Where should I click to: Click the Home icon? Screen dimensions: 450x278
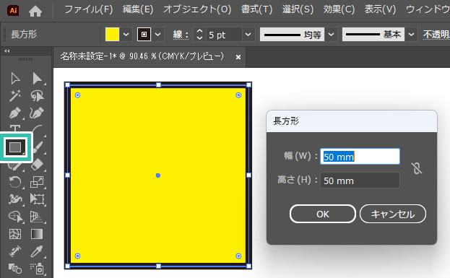35,11
